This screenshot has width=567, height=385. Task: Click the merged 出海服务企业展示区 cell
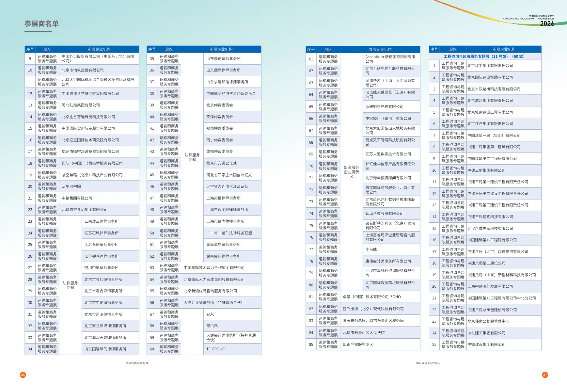[351, 172]
